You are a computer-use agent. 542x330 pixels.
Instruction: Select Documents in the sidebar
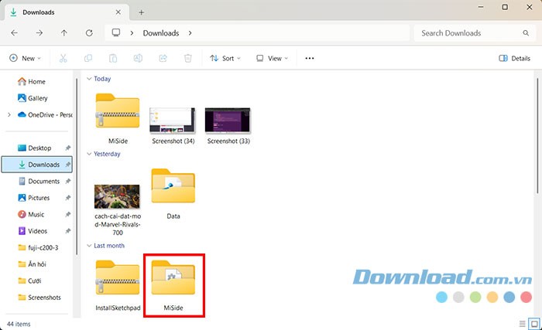click(x=43, y=181)
